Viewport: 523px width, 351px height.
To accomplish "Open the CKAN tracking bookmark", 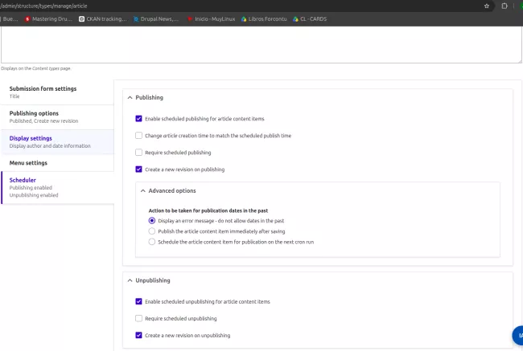I will (x=103, y=19).
